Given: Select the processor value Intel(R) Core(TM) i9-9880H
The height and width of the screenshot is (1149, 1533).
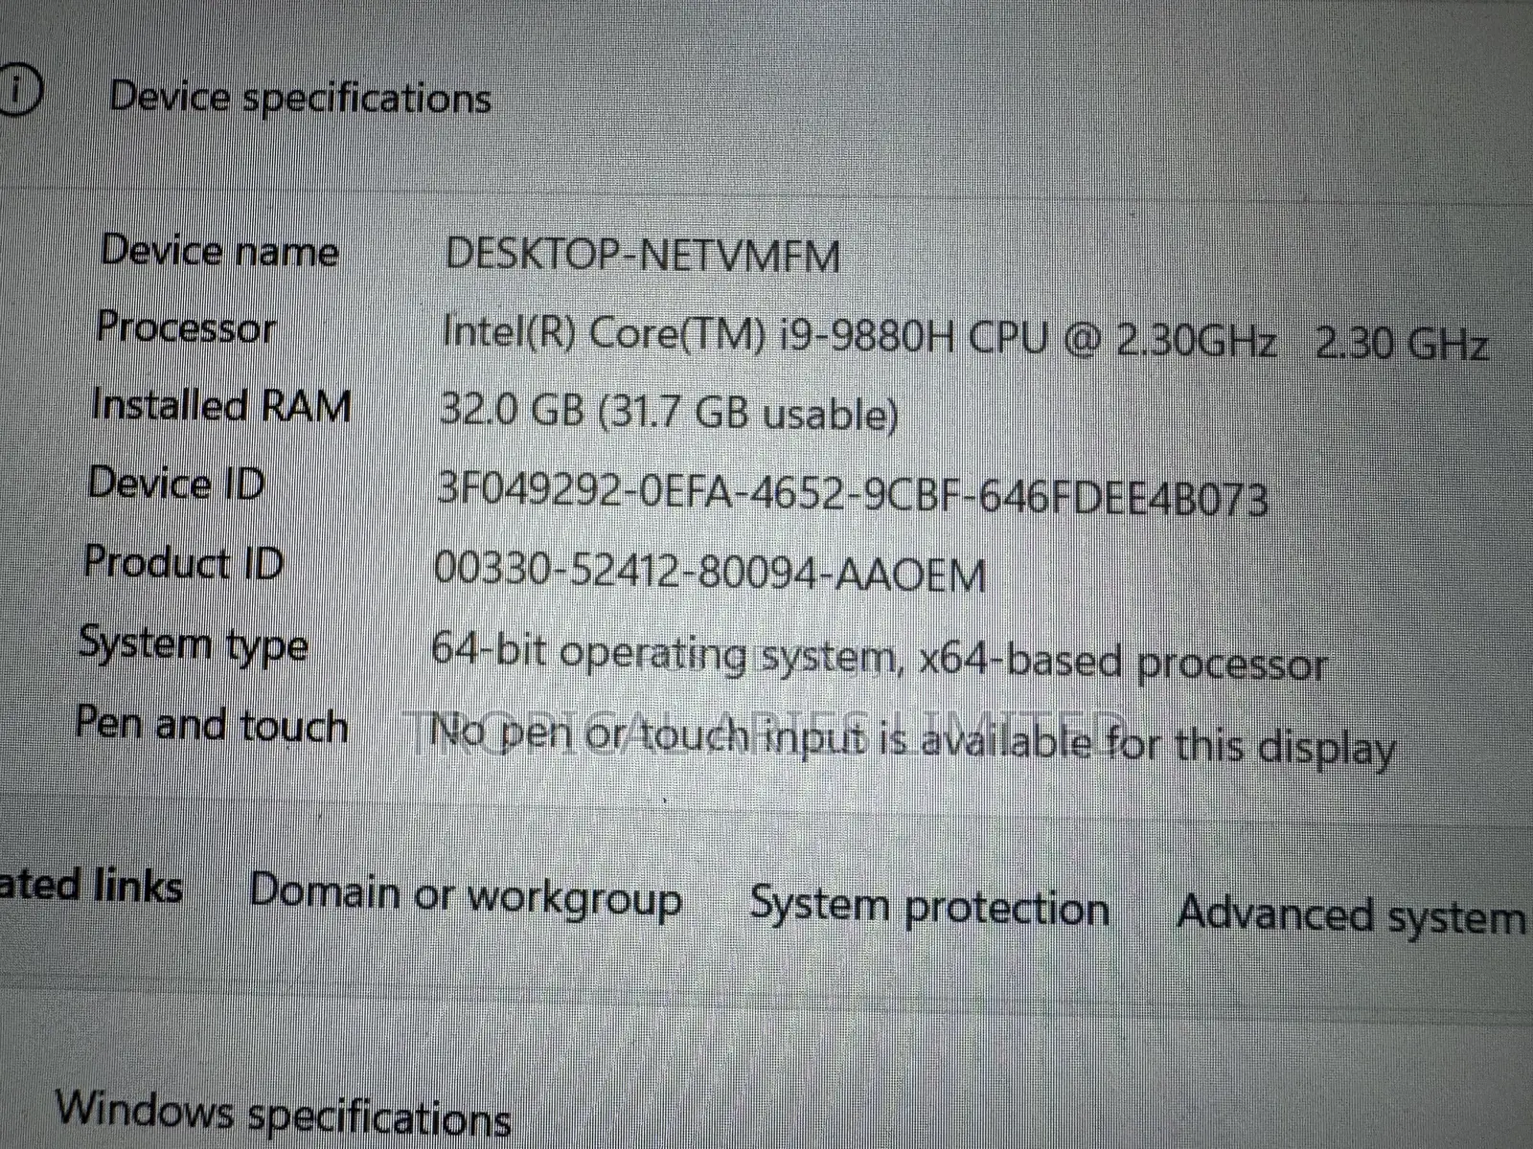Looking at the screenshot, I should [965, 338].
